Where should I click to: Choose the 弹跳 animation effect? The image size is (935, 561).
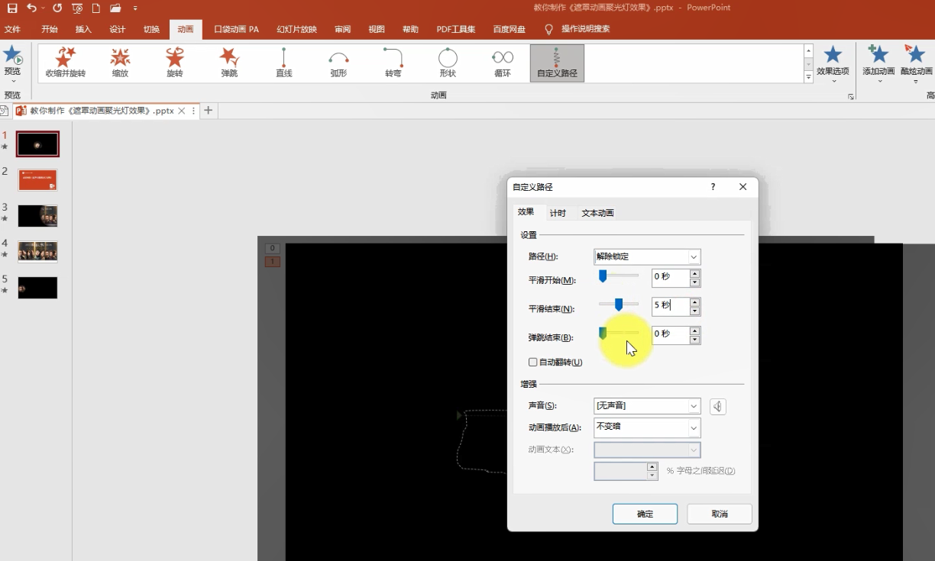(x=229, y=62)
